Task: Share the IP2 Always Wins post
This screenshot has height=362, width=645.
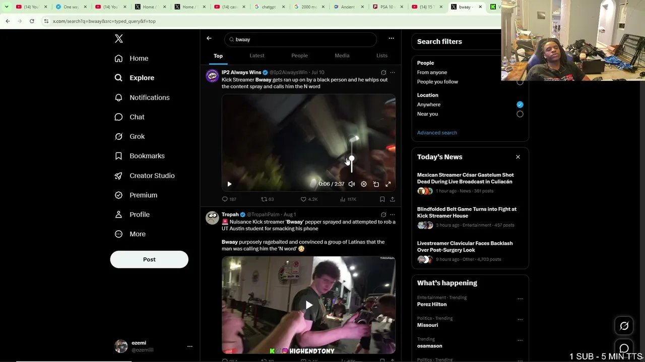Action: pyautogui.click(x=393, y=199)
